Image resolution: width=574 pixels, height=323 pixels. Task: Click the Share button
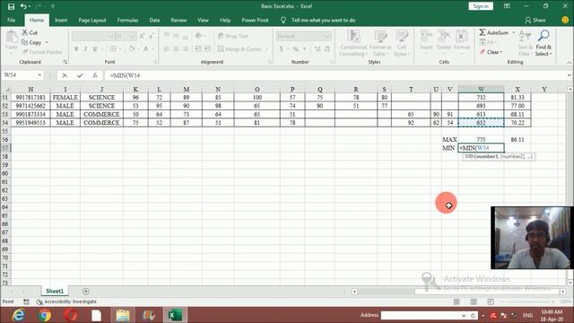(x=535, y=20)
